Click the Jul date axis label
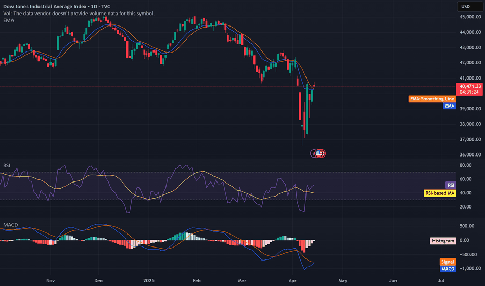The image size is (485, 286). pyautogui.click(x=441, y=281)
